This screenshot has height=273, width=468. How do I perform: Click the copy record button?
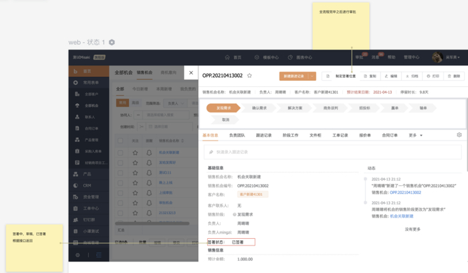pos(370,76)
